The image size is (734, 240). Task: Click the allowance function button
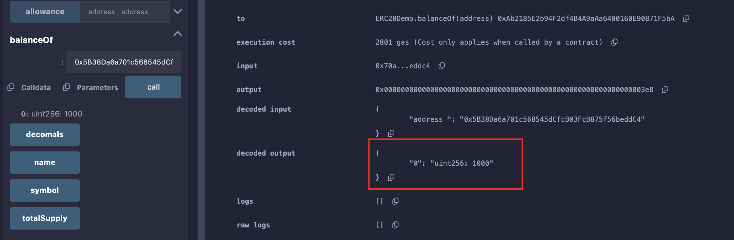point(45,12)
